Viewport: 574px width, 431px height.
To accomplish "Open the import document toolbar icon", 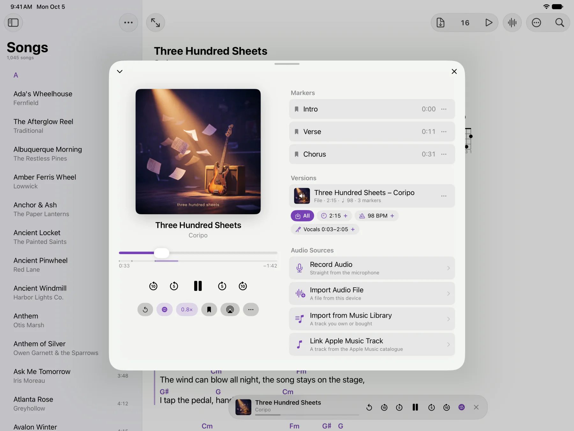I will point(440,23).
